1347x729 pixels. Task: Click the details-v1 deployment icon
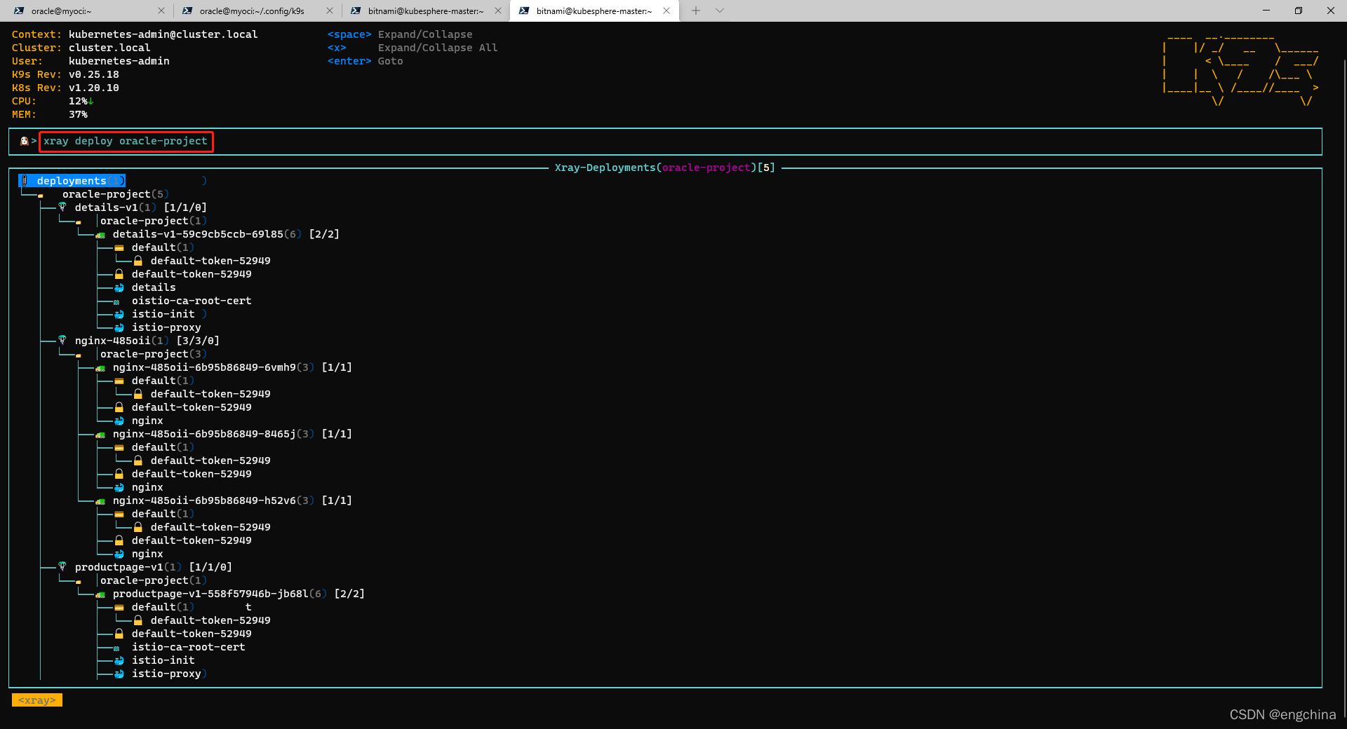(x=62, y=207)
